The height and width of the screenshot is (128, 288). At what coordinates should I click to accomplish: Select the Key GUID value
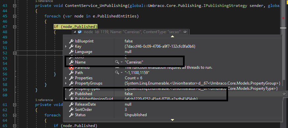pos(160,46)
